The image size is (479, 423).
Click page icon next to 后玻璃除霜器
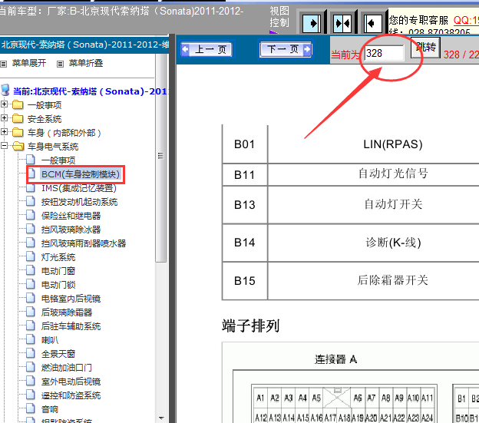(x=31, y=311)
